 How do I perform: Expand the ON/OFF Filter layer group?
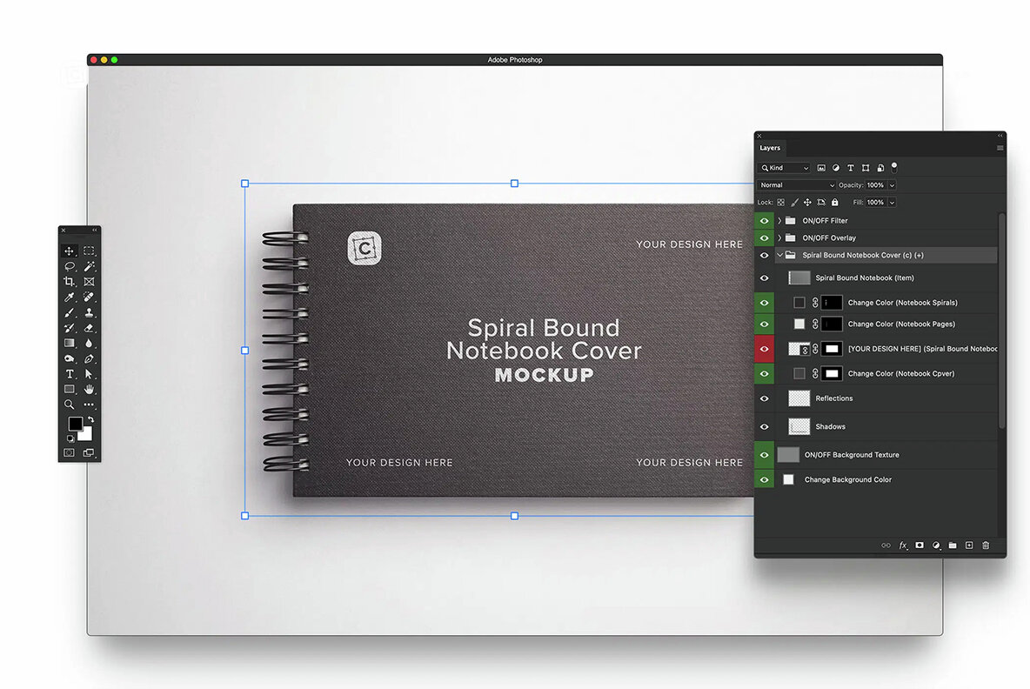click(779, 221)
